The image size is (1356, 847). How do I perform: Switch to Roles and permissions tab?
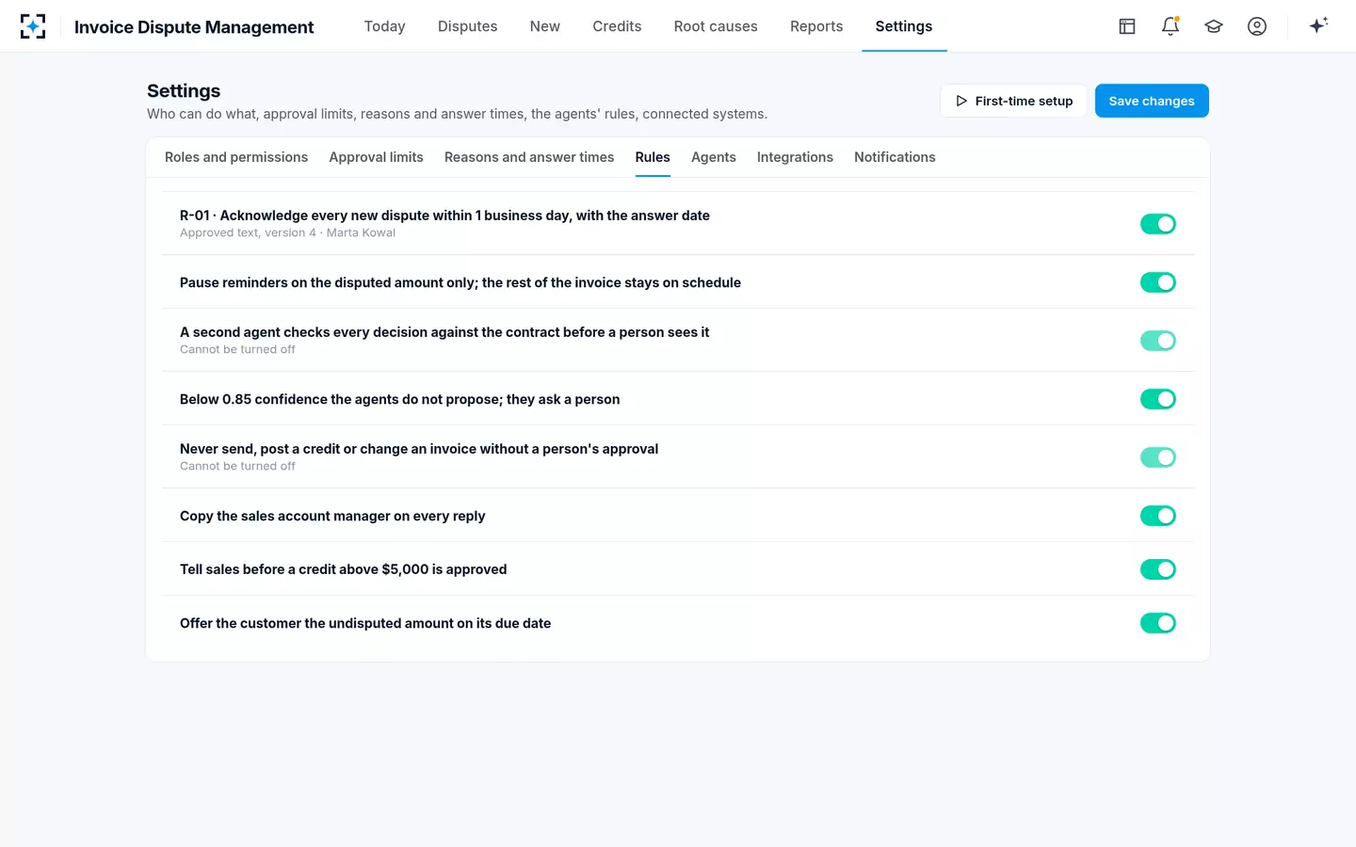pyautogui.click(x=236, y=157)
